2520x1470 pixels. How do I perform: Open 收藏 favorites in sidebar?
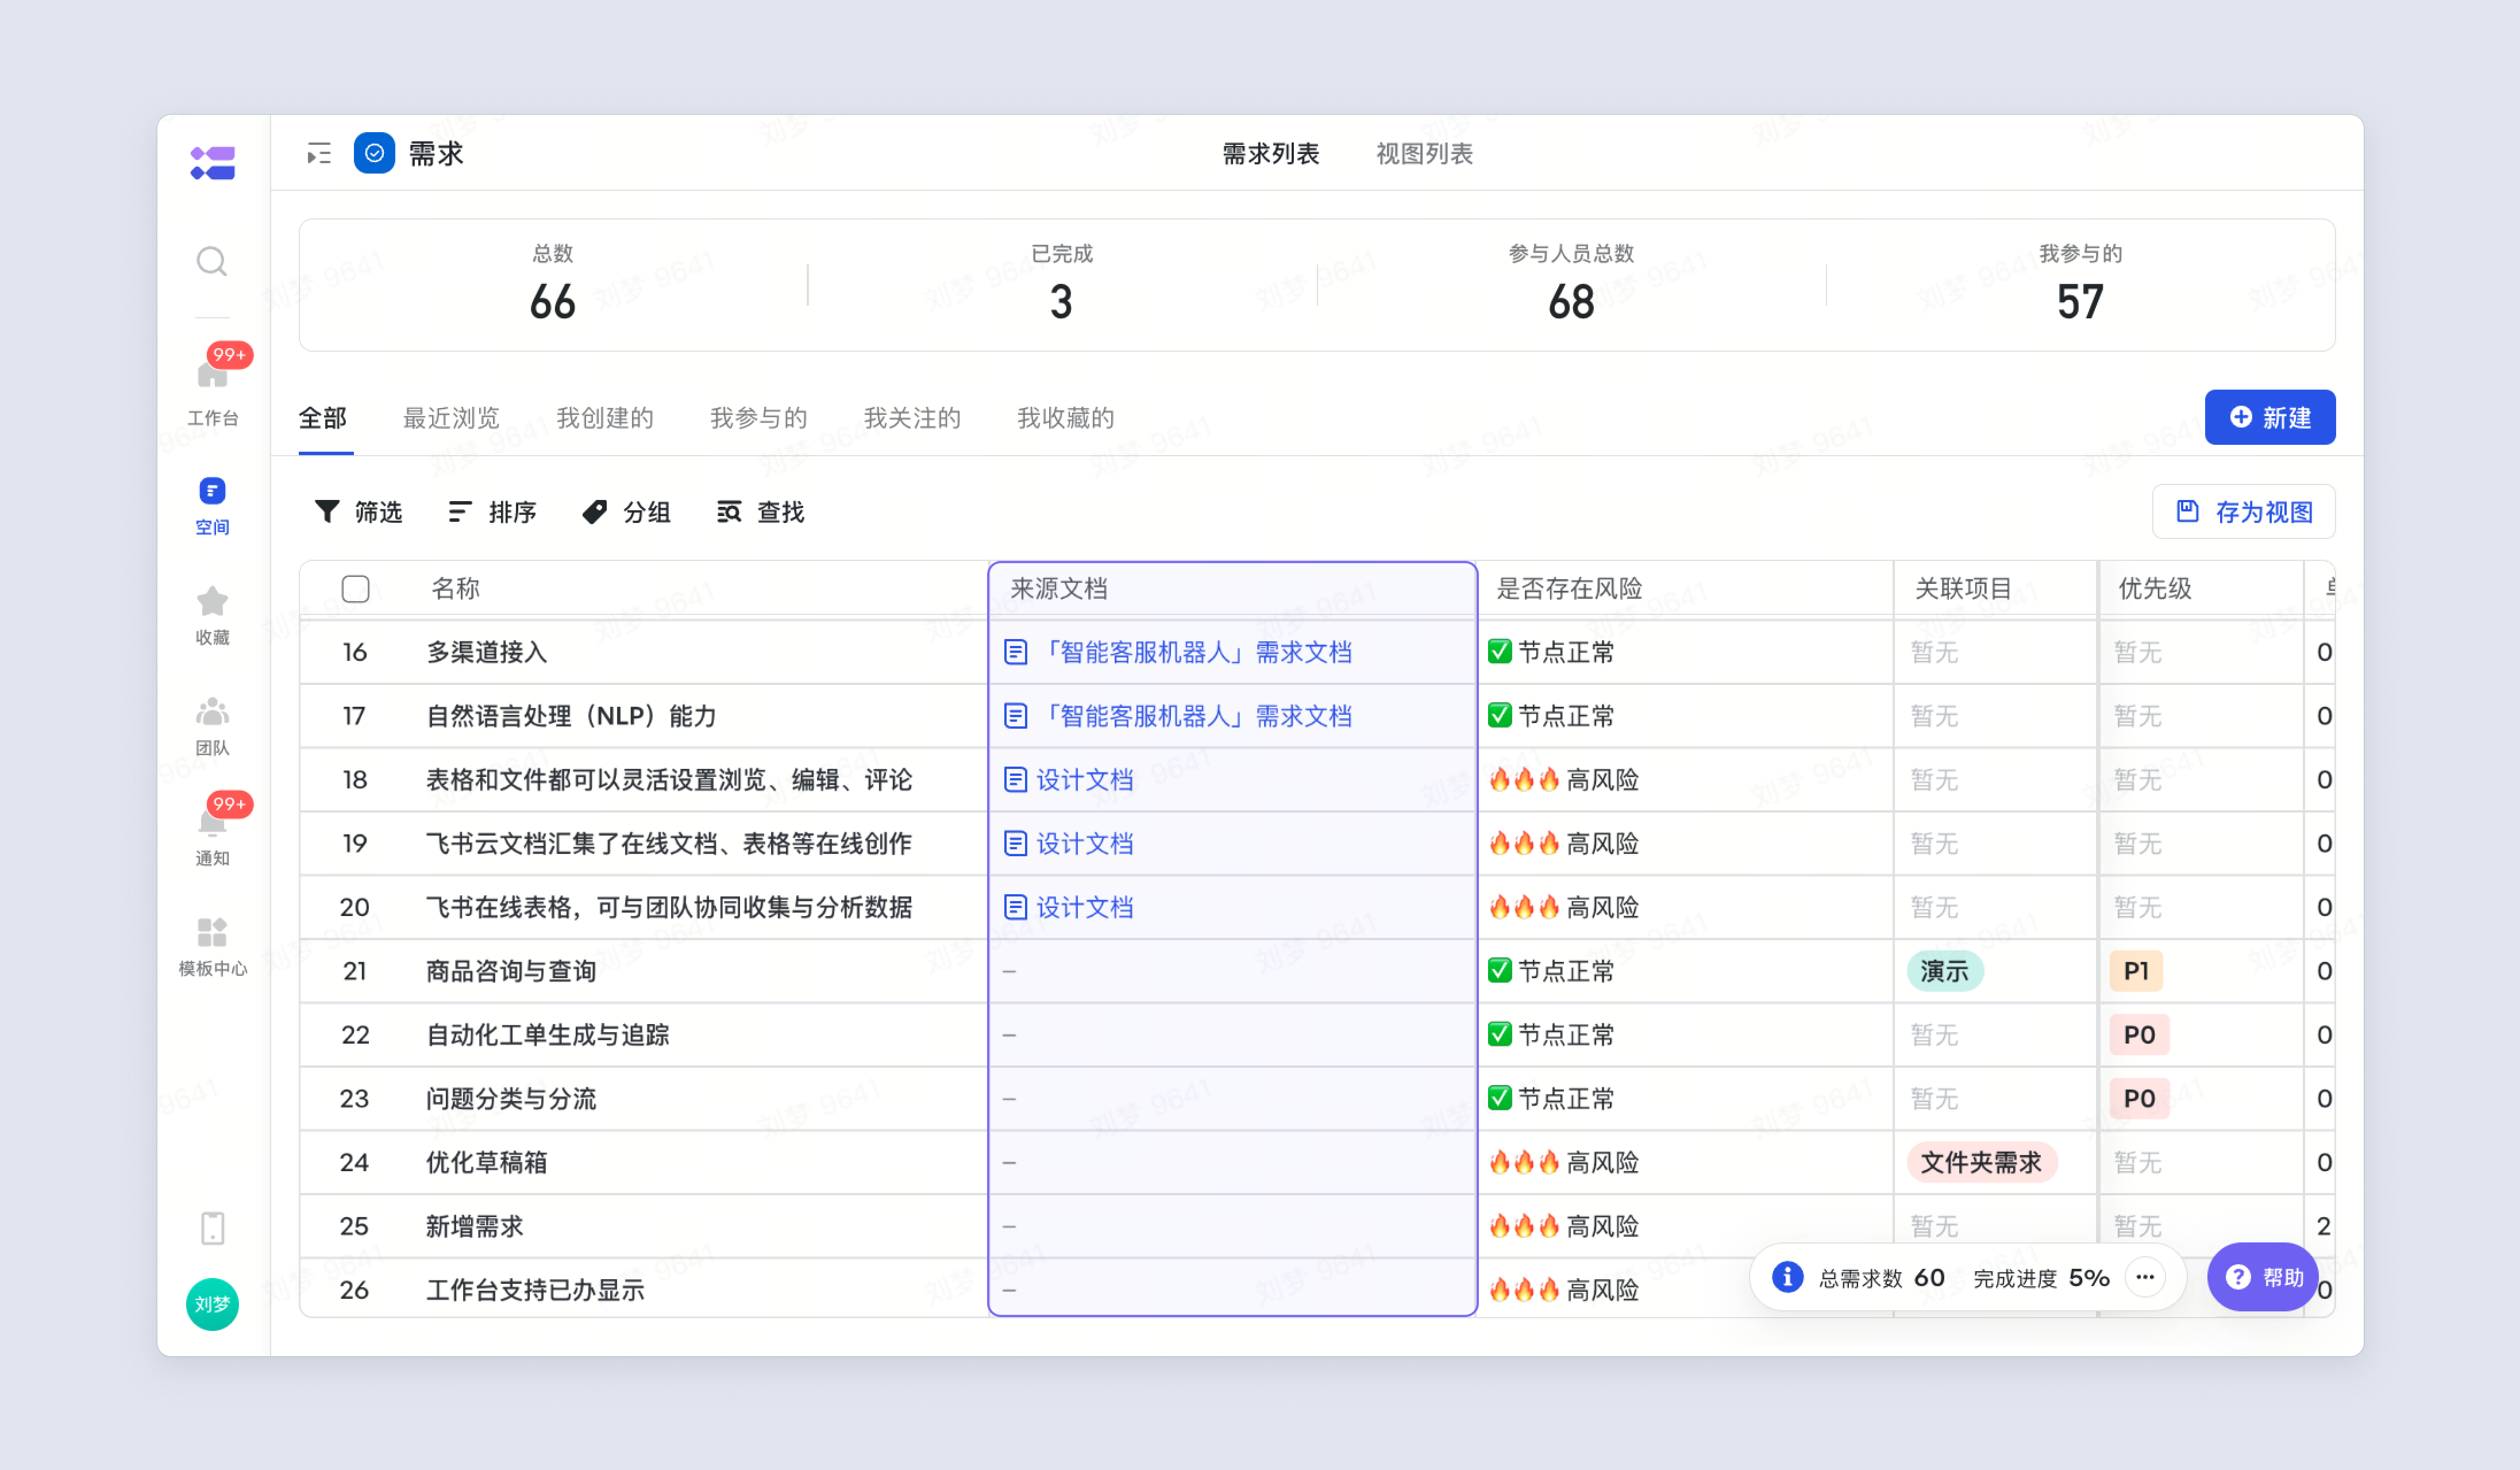pos(212,615)
